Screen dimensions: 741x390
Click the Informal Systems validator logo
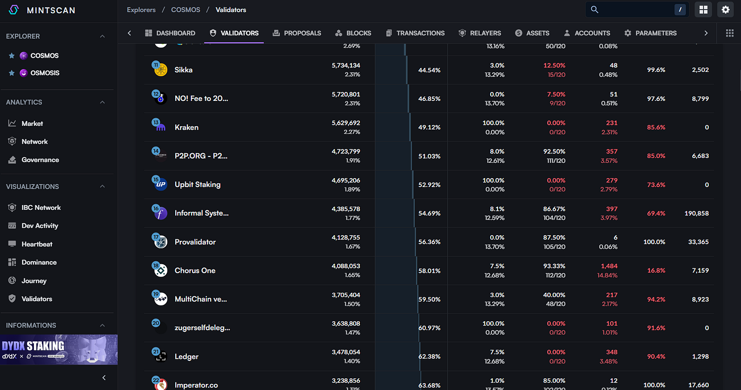point(160,213)
